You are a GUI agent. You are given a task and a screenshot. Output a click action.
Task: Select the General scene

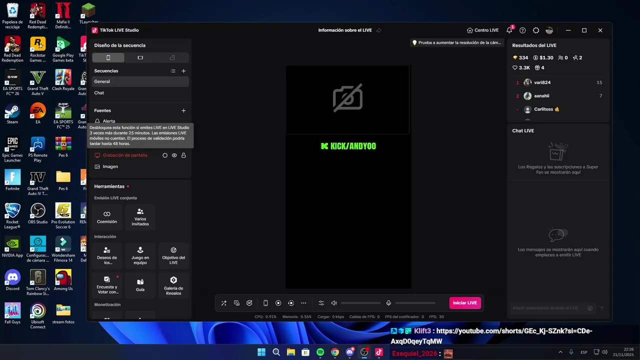[140, 81]
